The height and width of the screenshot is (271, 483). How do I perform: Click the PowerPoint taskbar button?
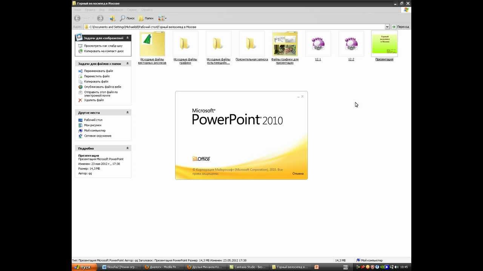click(317, 267)
